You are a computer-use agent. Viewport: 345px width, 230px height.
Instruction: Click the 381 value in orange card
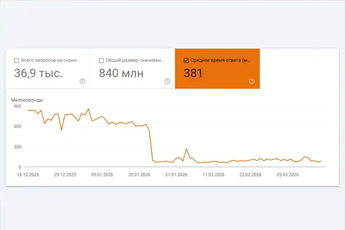click(193, 73)
